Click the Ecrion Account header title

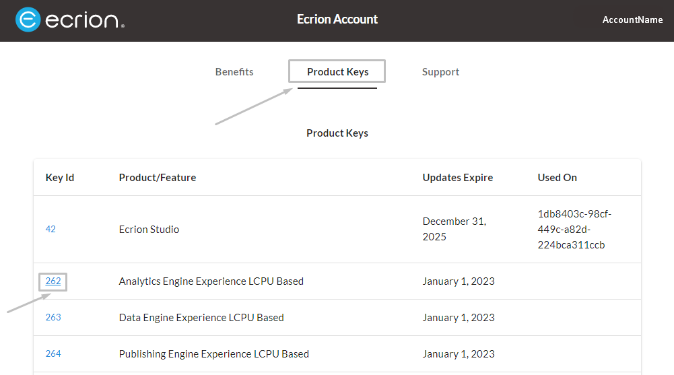point(337,20)
